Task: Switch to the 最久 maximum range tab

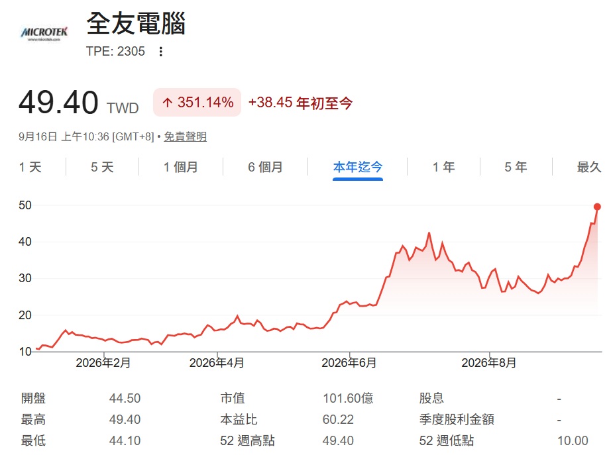Action: 589,168
